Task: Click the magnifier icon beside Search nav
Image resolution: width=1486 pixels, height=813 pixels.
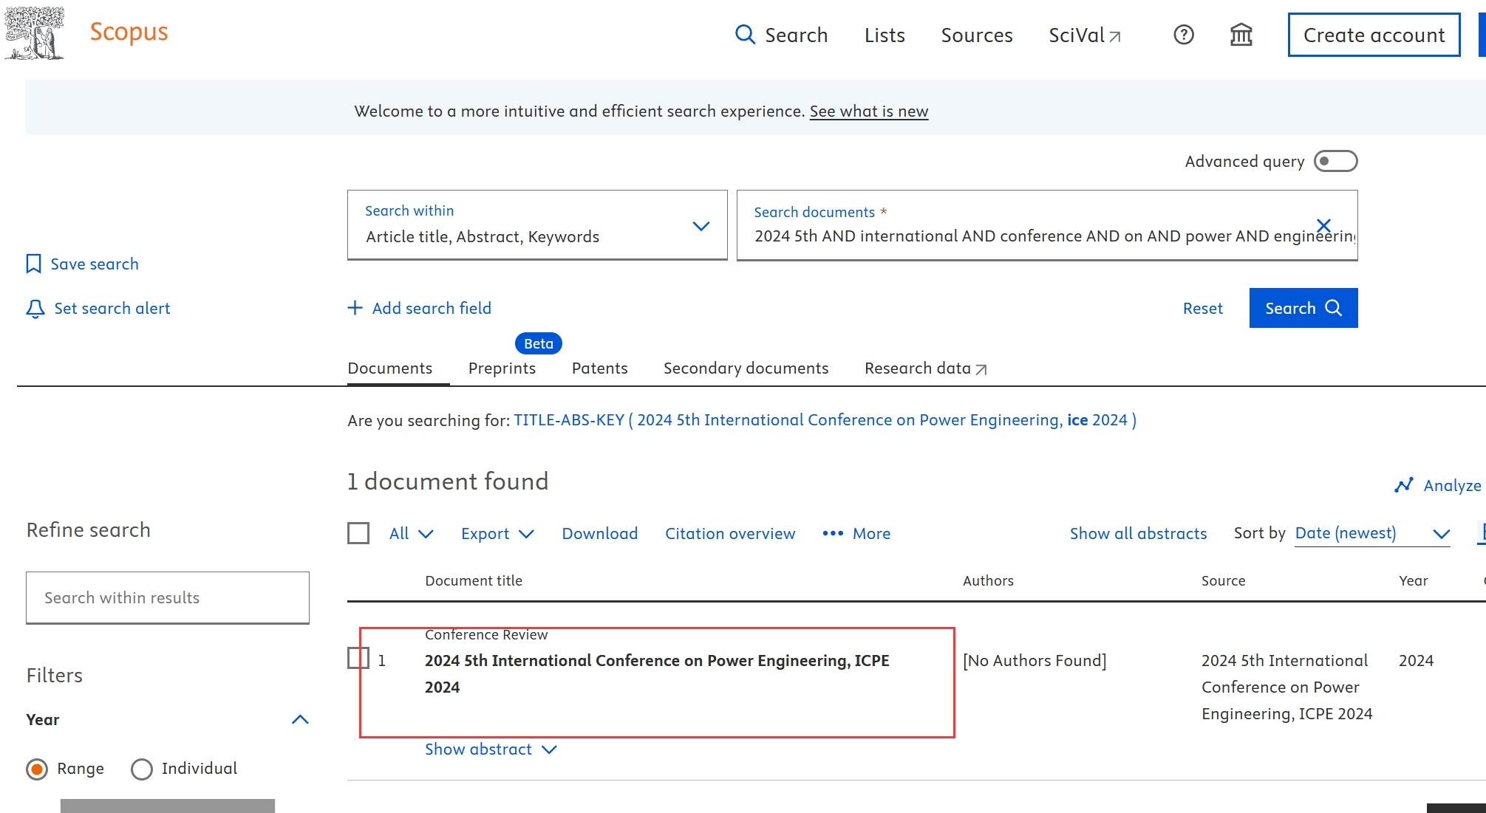Action: (745, 35)
